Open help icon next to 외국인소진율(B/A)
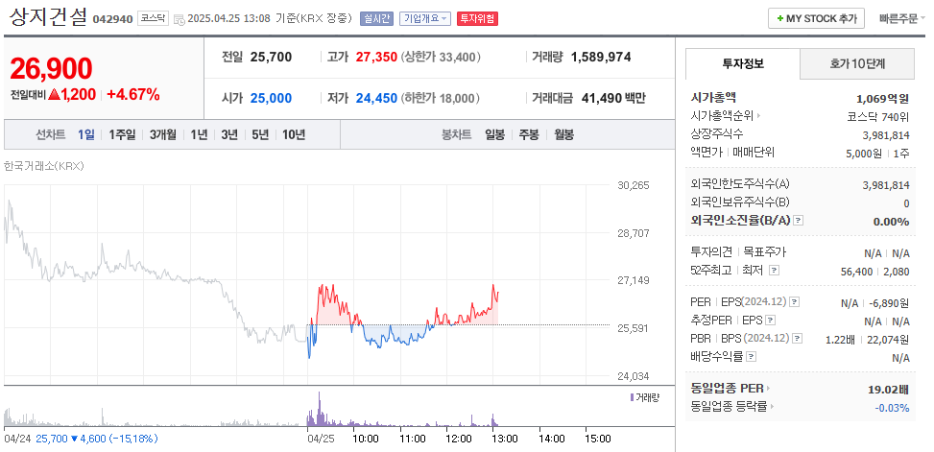The width and height of the screenshot is (934, 452). point(799,221)
